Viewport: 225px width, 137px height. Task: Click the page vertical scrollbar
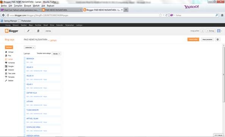(x=223, y=75)
